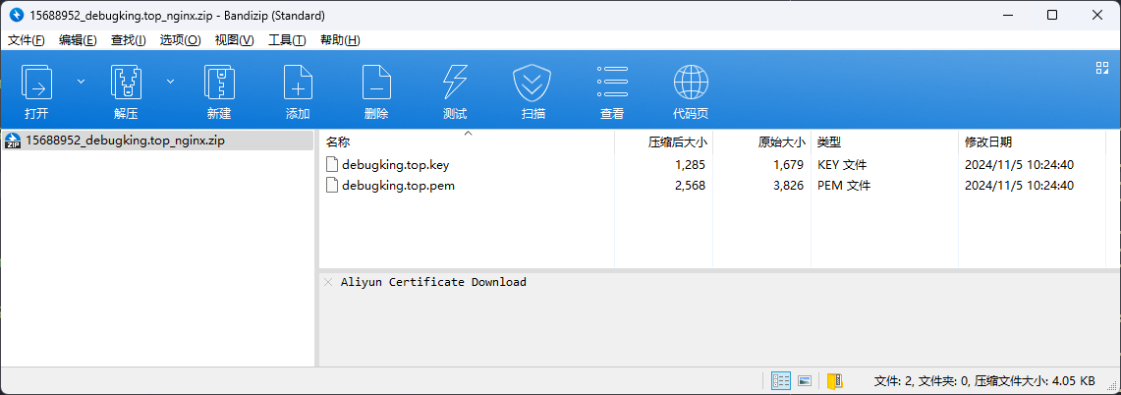Minimize the Bandizip window
Viewport: 1121px width, 395px height.
click(x=1009, y=15)
